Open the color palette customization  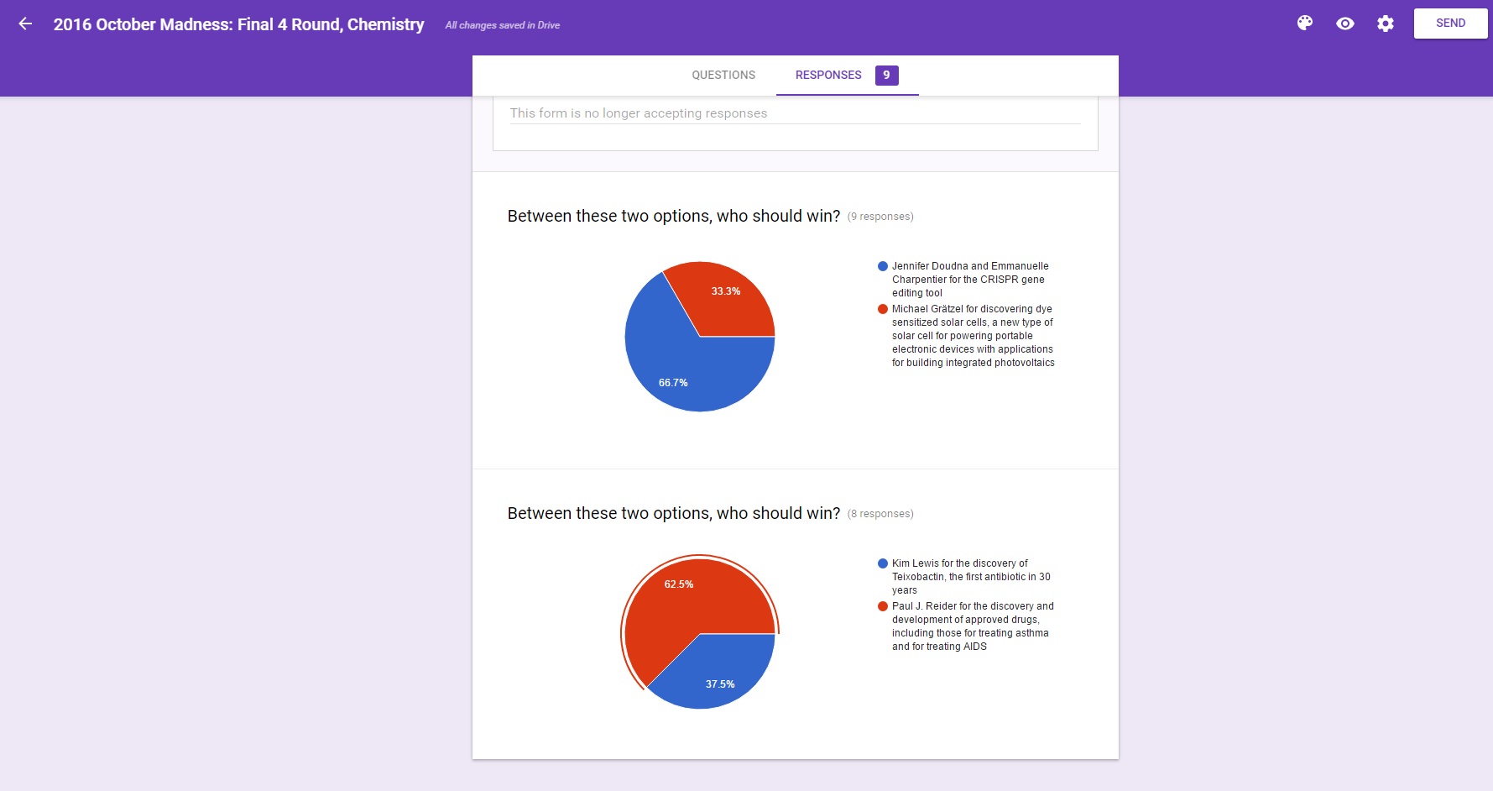tap(1304, 24)
